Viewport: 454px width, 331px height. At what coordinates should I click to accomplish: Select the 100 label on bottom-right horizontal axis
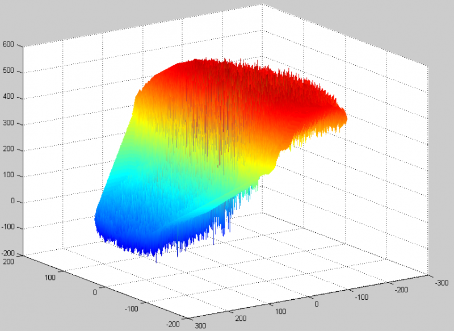280,311
